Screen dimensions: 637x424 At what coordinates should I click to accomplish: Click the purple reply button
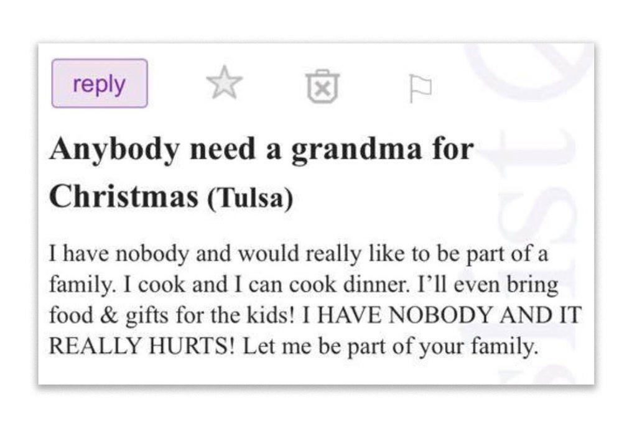[100, 83]
